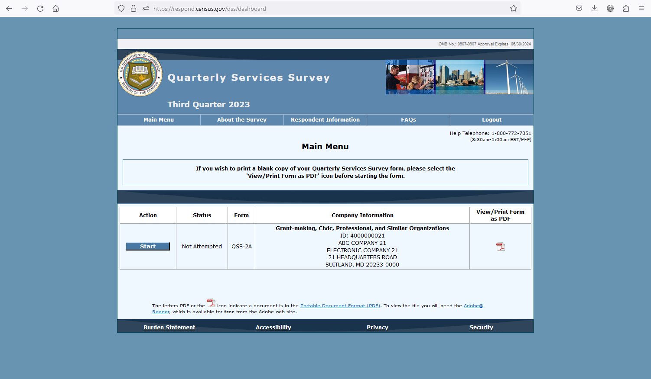Start the QSS-2A survey form
The width and height of the screenshot is (651, 379).
coord(148,247)
